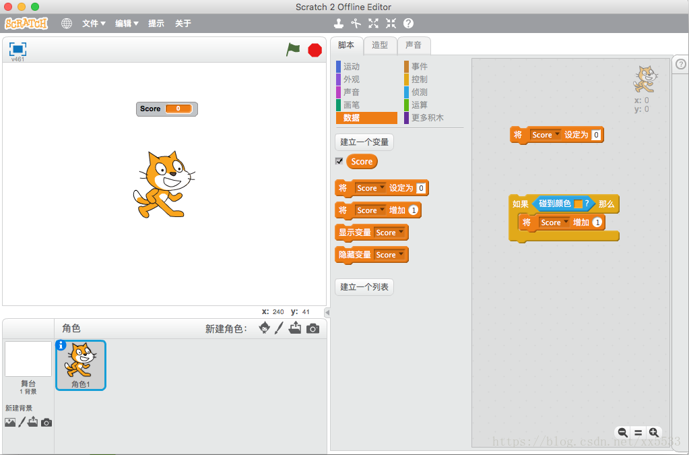Click the cat sprite on the stage
This screenshot has width=689, height=455.
(164, 184)
